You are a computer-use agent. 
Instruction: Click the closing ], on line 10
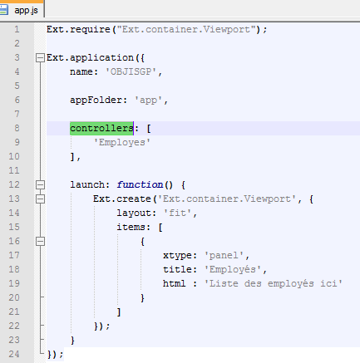click(76, 157)
